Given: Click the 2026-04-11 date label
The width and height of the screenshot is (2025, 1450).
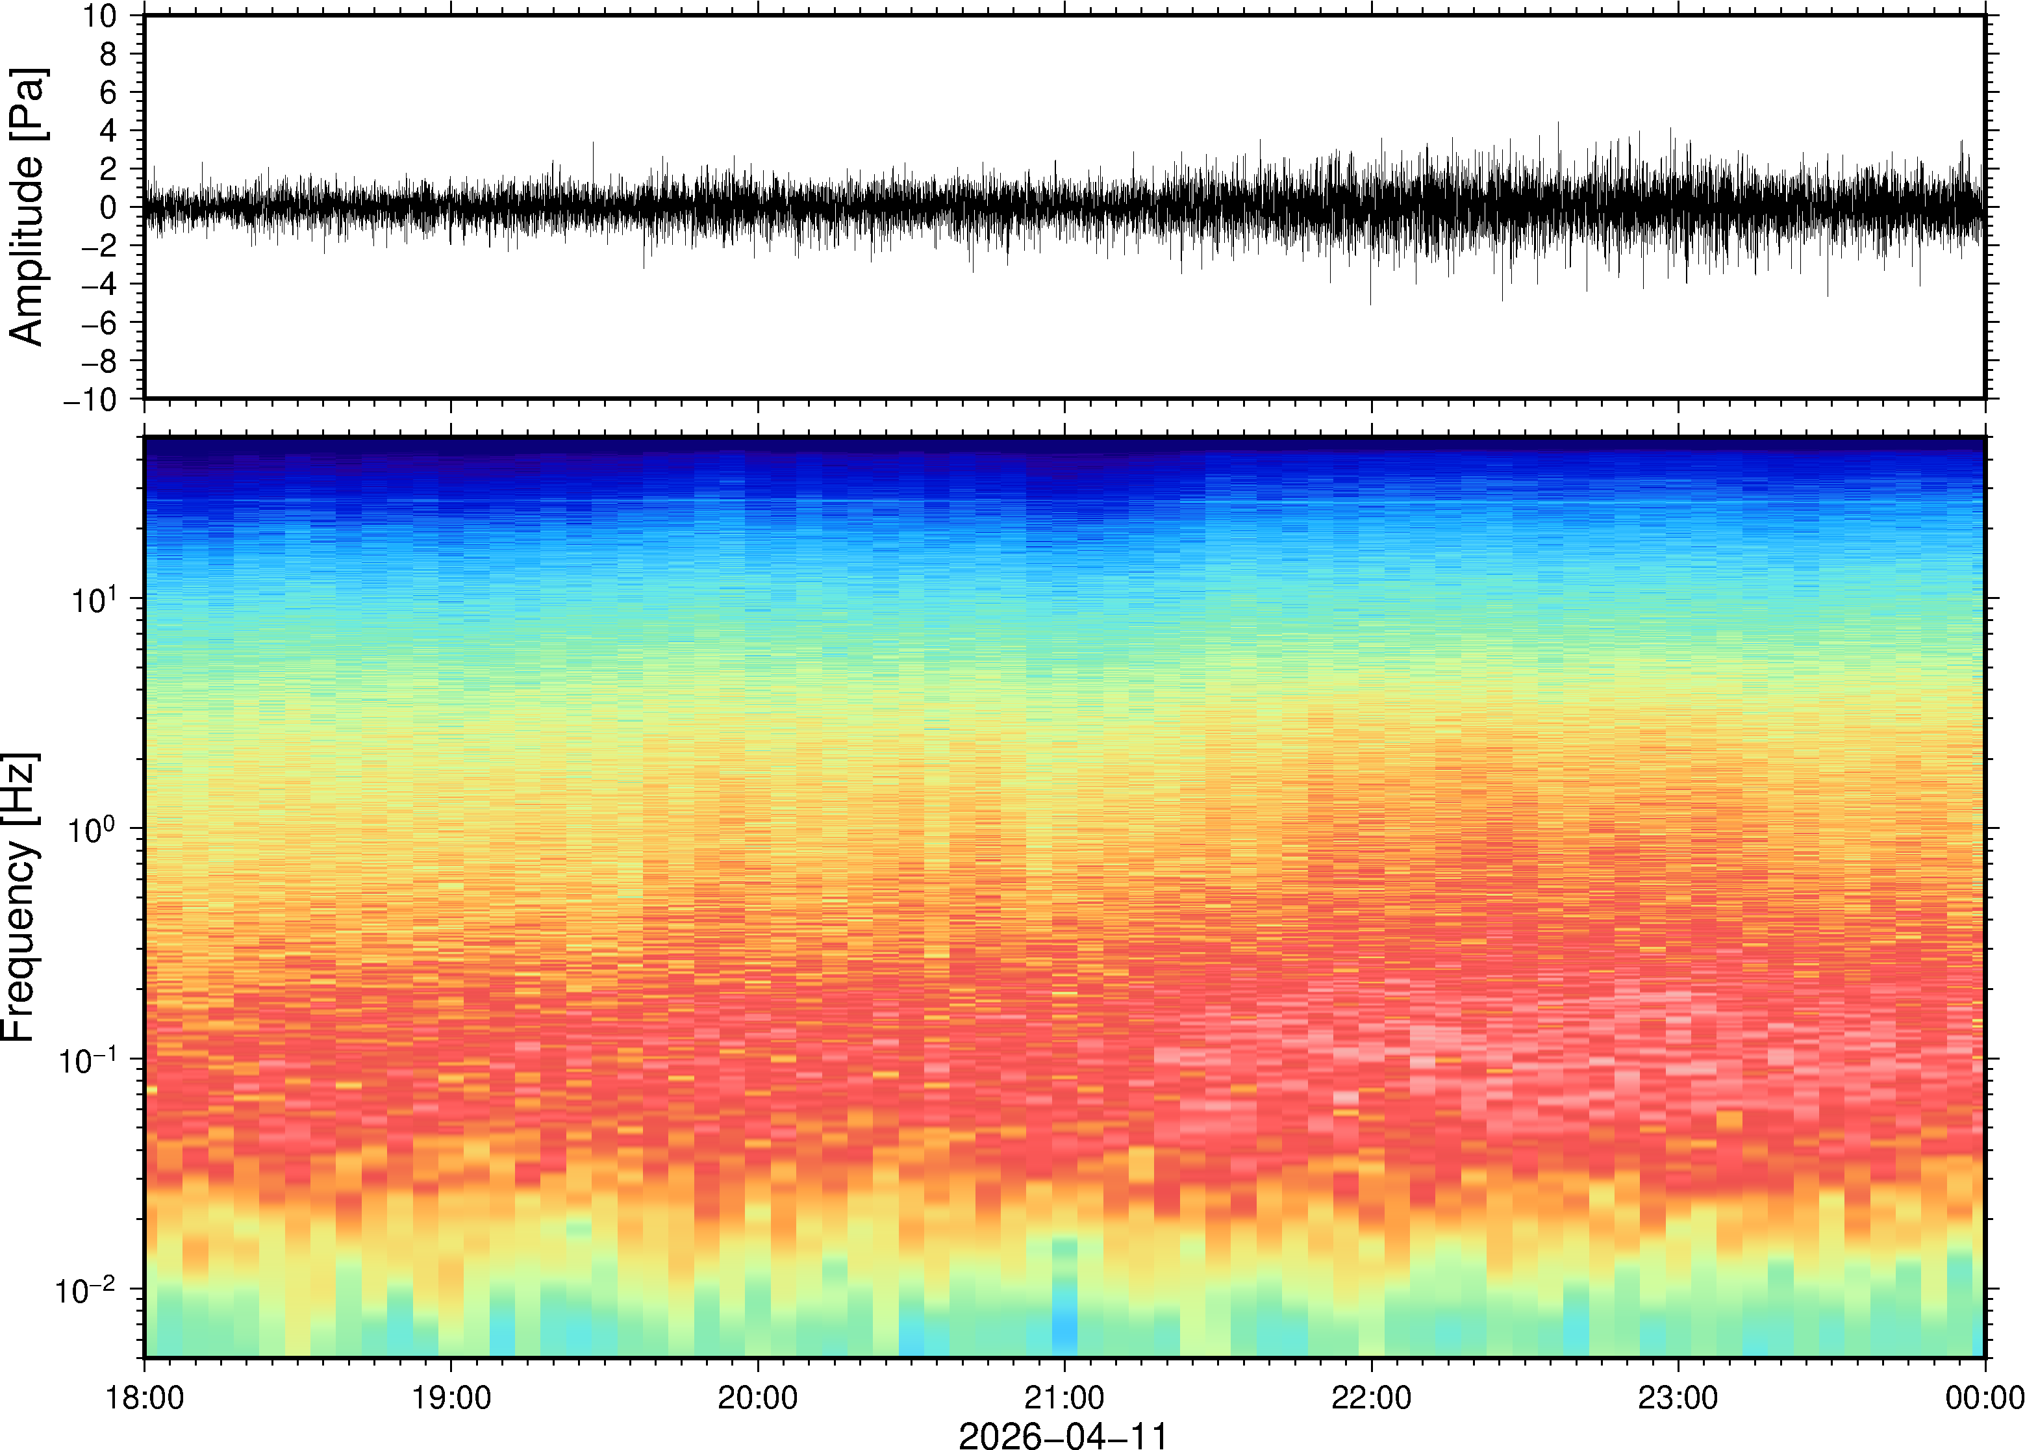Looking at the screenshot, I should pyautogui.click(x=1063, y=1436).
